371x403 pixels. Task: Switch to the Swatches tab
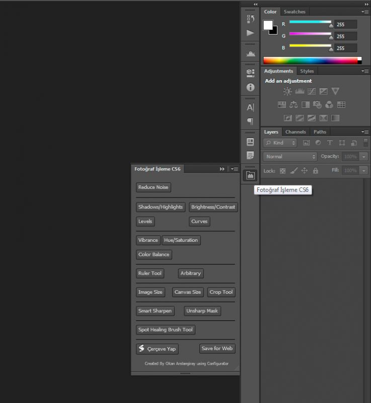294,12
